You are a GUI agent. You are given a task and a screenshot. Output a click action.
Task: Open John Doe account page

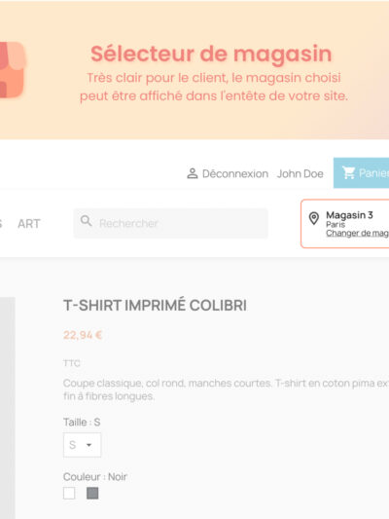click(x=301, y=173)
